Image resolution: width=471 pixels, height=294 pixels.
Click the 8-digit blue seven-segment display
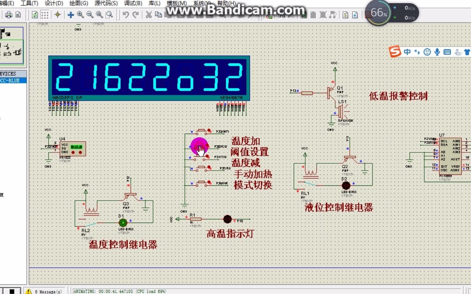pyautogui.click(x=149, y=78)
